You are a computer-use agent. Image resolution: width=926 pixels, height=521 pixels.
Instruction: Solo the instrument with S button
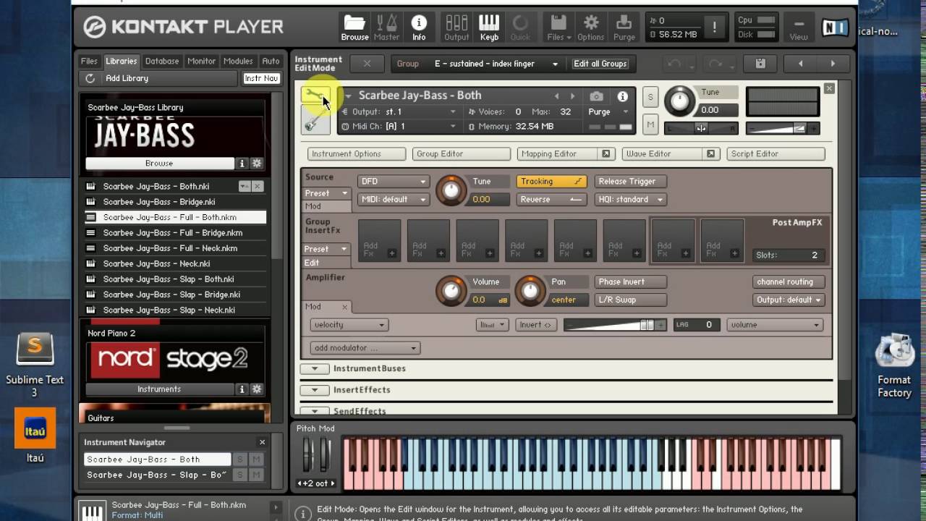point(650,97)
